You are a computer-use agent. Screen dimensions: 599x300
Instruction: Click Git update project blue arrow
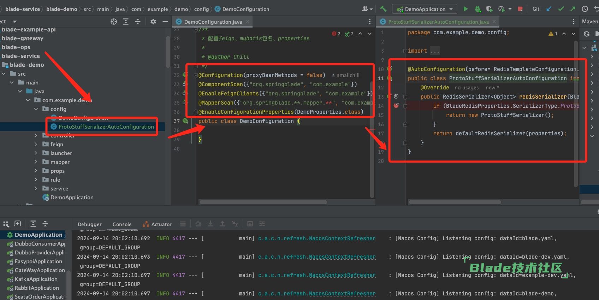[549, 9]
